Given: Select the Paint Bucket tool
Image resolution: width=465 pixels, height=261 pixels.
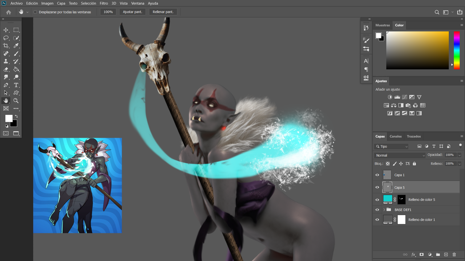Looking at the screenshot, I should point(16,69).
